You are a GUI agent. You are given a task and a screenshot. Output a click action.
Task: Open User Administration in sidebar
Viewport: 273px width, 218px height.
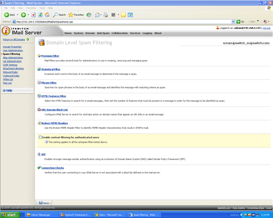point(13,50)
